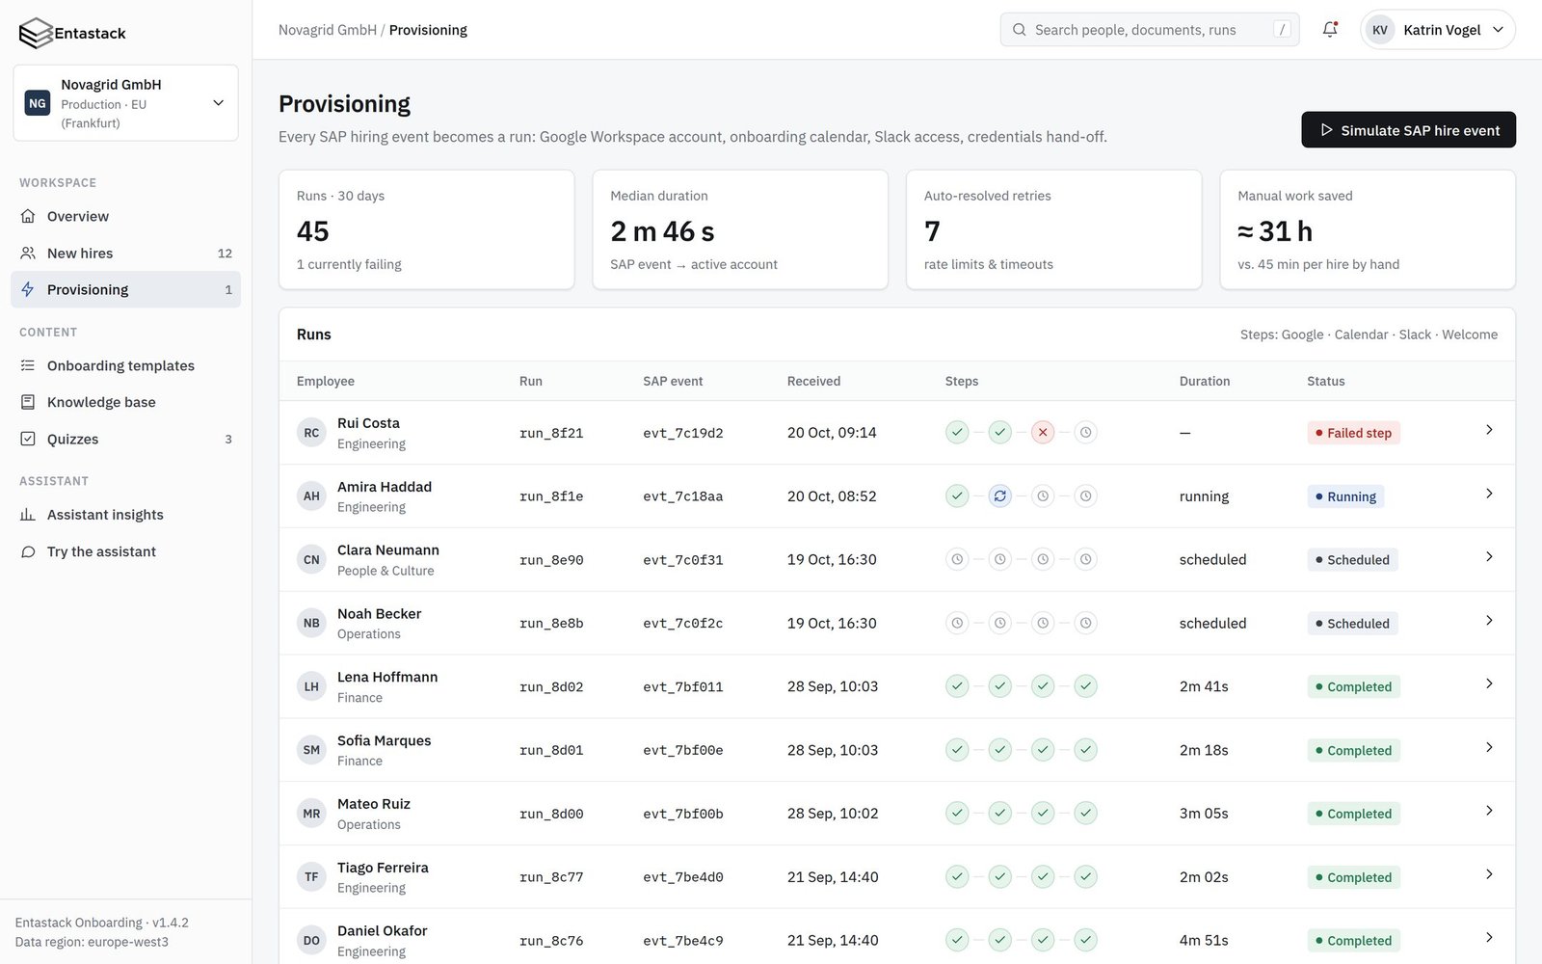The height and width of the screenshot is (964, 1542).
Task: Open New hires in sidebar
Action: (125, 253)
